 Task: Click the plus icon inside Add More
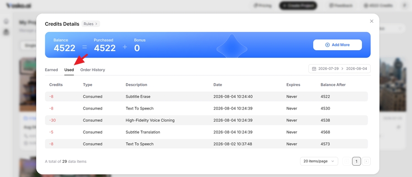point(327,45)
